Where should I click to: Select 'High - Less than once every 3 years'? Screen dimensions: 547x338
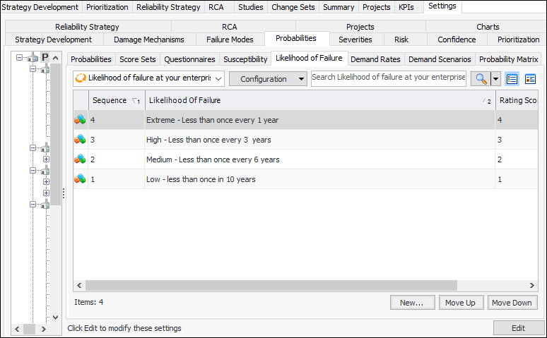tap(208, 140)
